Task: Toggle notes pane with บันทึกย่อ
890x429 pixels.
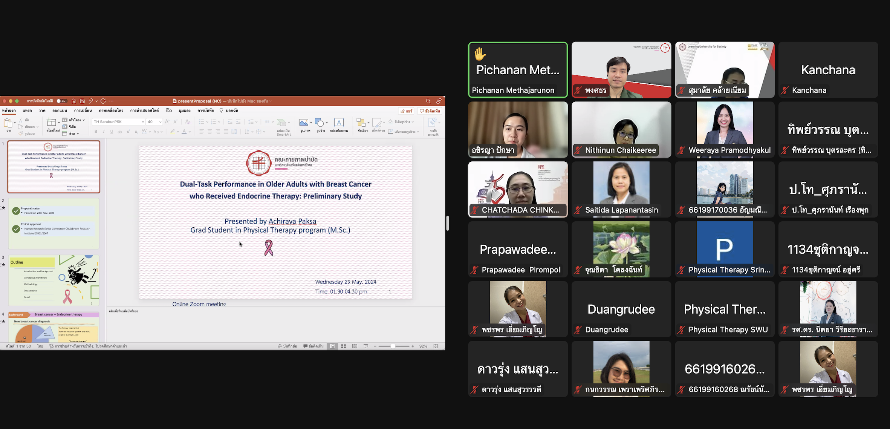Action: pos(287,346)
